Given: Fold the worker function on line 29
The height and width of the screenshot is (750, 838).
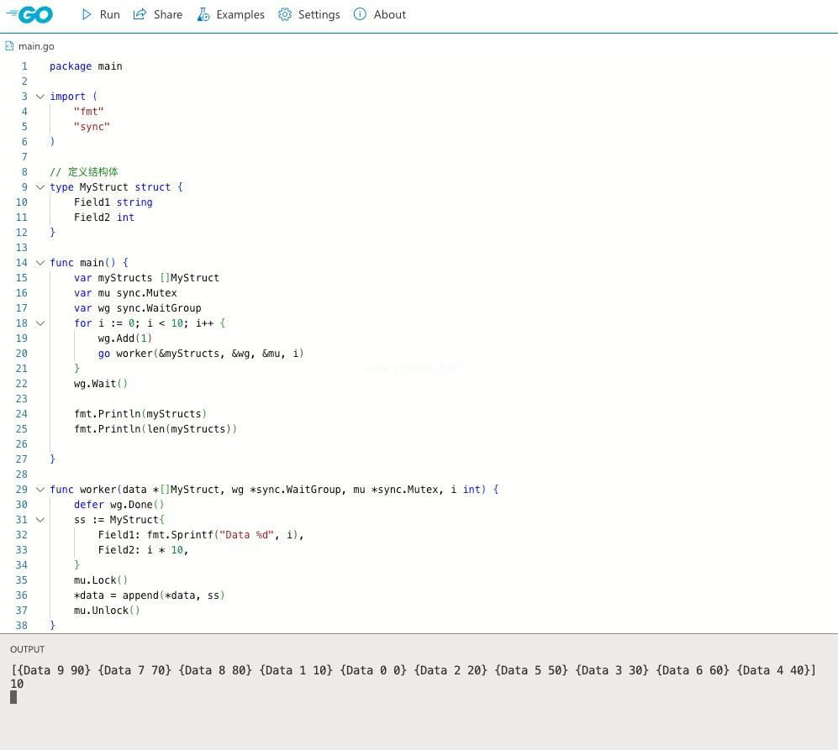Looking at the screenshot, I should [40, 490].
